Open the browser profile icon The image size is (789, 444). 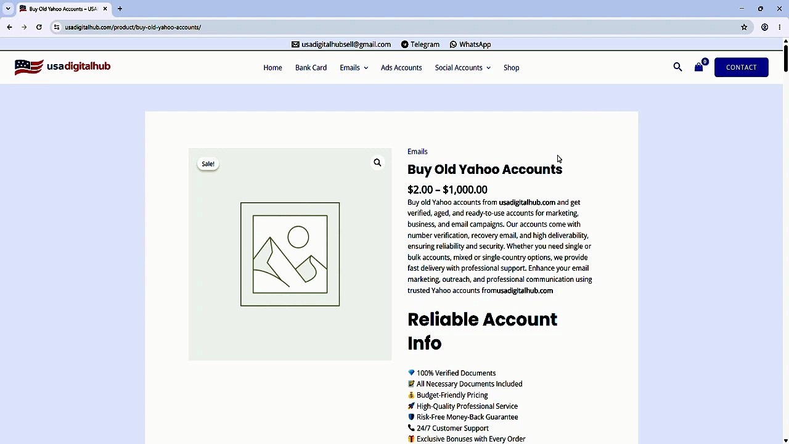[x=764, y=27]
